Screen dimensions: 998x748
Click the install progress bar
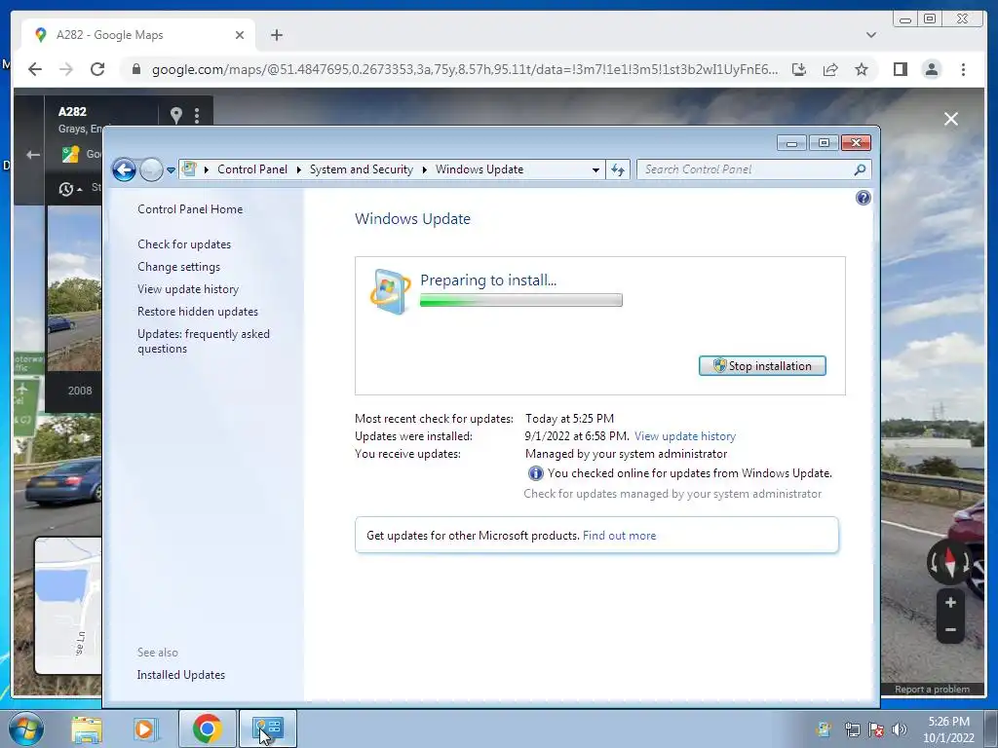(x=520, y=300)
